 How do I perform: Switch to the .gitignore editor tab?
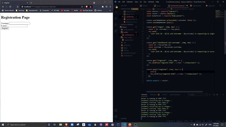210,6
